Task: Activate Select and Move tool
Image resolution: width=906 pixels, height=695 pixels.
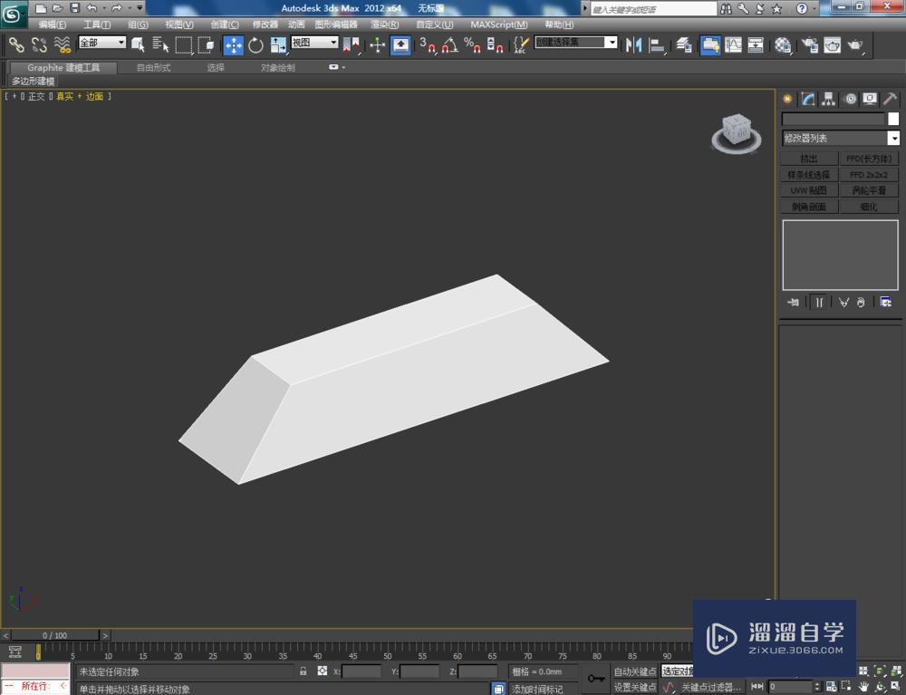Action: click(234, 45)
